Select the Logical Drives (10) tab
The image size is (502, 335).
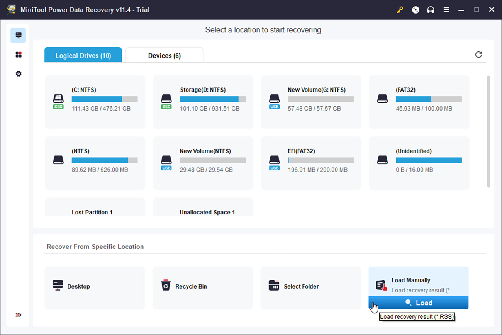click(83, 55)
